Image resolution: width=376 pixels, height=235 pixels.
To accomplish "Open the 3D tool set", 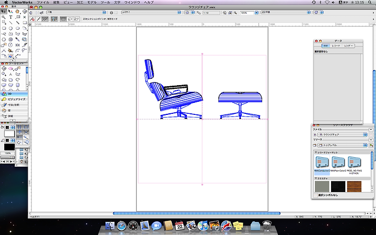I will (x=14, y=94).
